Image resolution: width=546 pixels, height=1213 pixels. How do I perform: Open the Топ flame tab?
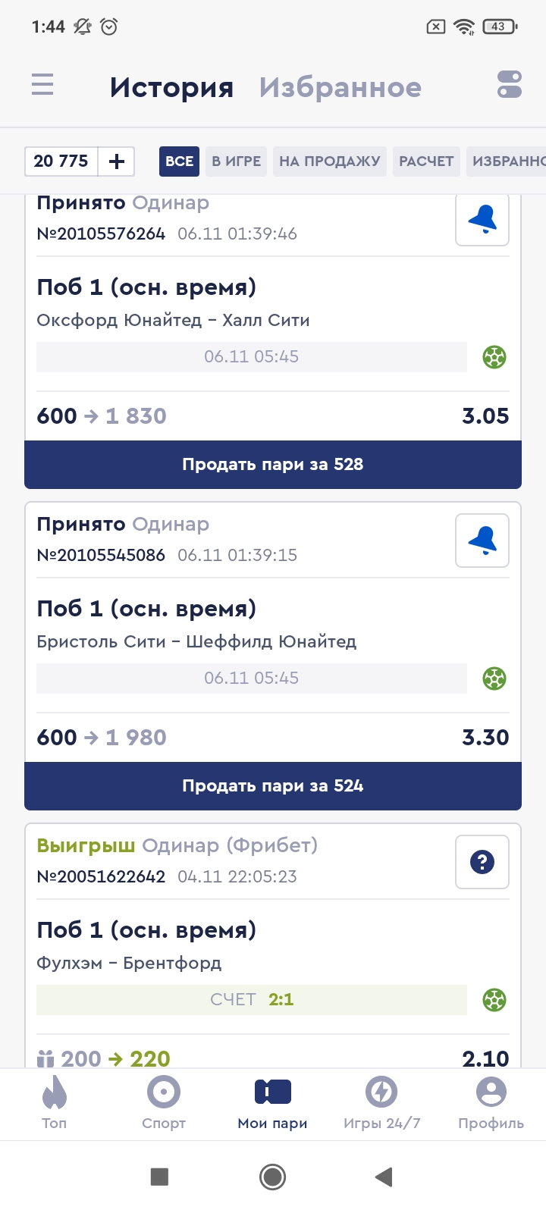tap(55, 1103)
